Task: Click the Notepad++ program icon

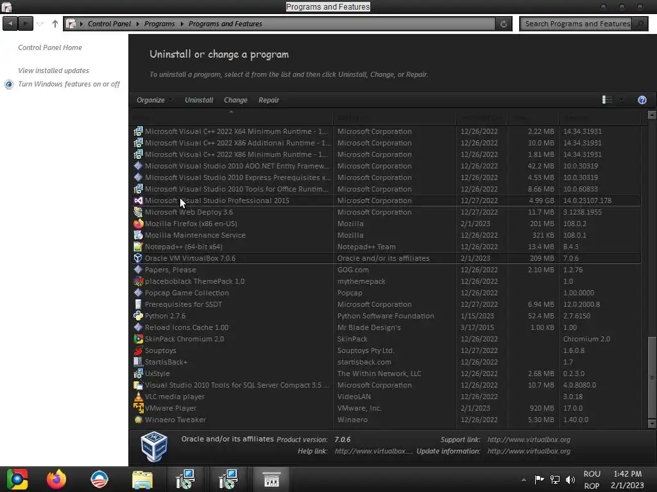Action: 138,247
